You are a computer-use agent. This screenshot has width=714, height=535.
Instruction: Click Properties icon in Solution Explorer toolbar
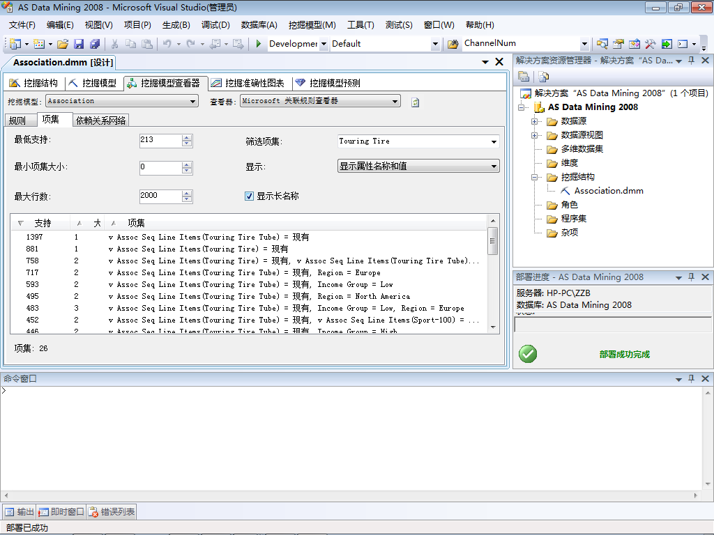tap(523, 77)
